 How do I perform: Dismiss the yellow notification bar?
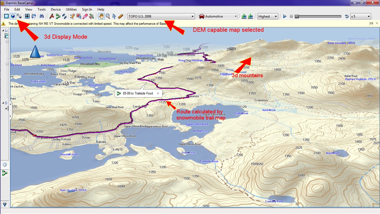coord(376,23)
